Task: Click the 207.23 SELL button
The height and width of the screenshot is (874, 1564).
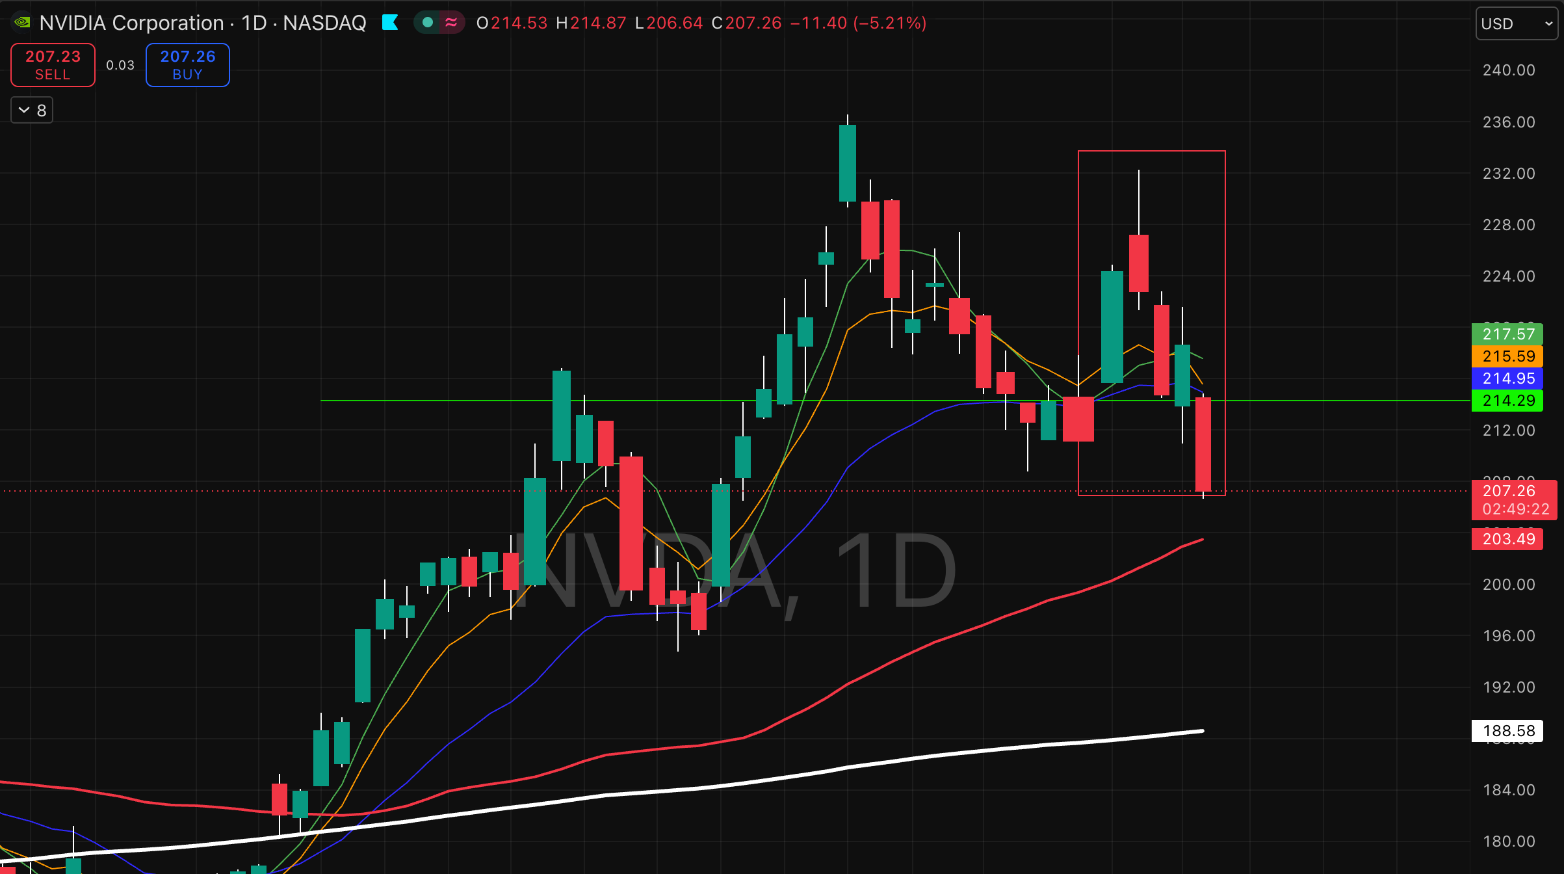Action: pyautogui.click(x=53, y=65)
